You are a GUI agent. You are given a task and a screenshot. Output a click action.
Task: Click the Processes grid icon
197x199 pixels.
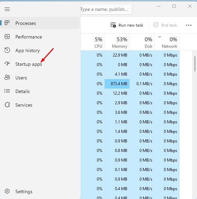[x=7, y=23]
